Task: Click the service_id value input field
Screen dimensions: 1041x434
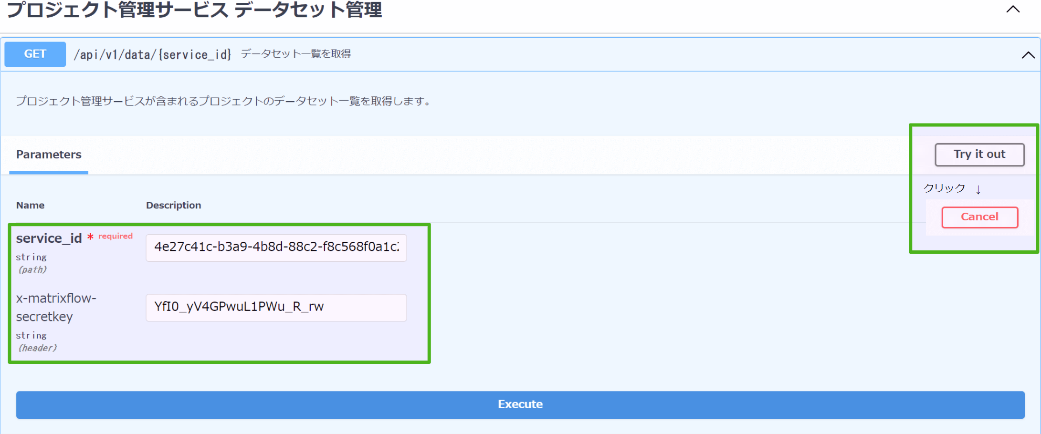Action: click(x=275, y=248)
